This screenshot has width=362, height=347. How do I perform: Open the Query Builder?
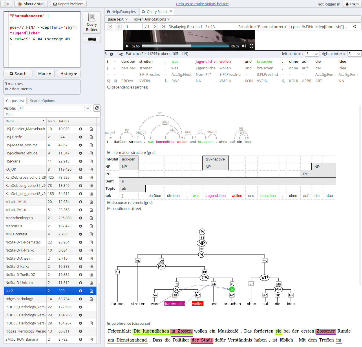[x=92, y=23]
